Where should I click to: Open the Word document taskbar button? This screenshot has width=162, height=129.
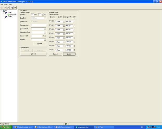64,127
